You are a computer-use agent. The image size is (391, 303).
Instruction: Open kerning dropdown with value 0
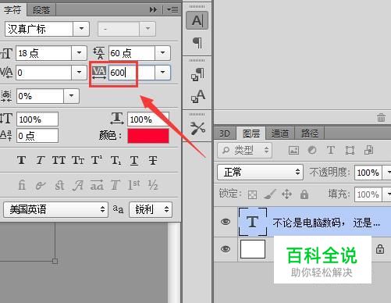[x=79, y=72]
